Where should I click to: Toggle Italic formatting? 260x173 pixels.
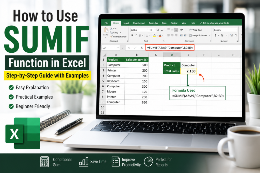click(x=136, y=35)
